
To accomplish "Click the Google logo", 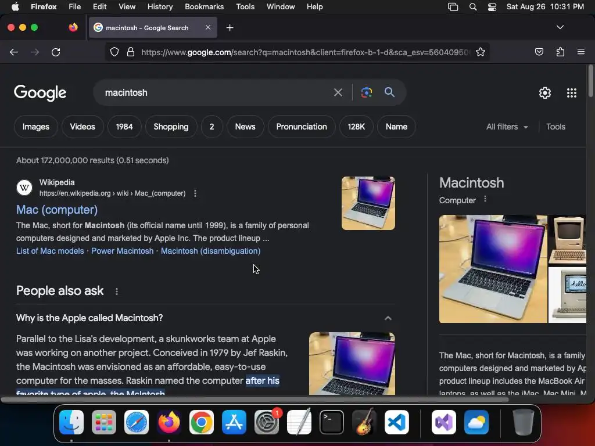I will pos(40,93).
